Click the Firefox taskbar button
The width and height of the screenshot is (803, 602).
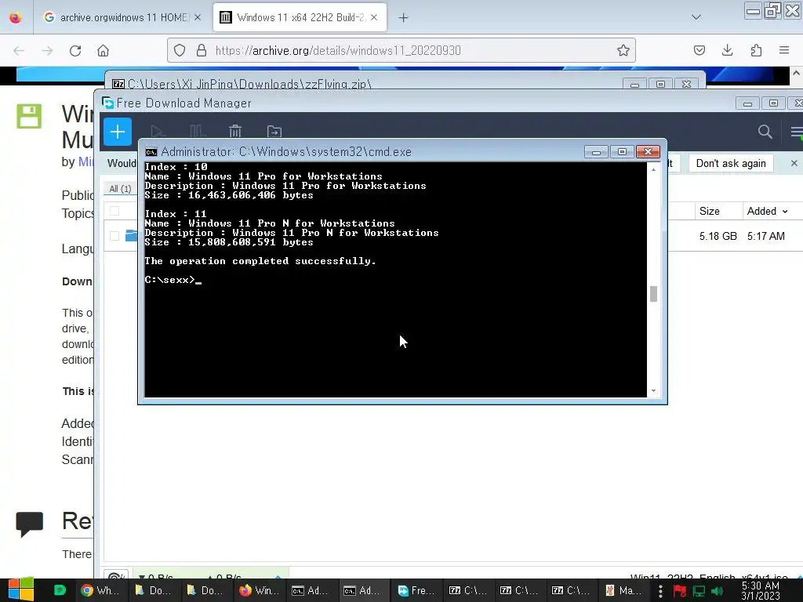[x=259, y=590]
